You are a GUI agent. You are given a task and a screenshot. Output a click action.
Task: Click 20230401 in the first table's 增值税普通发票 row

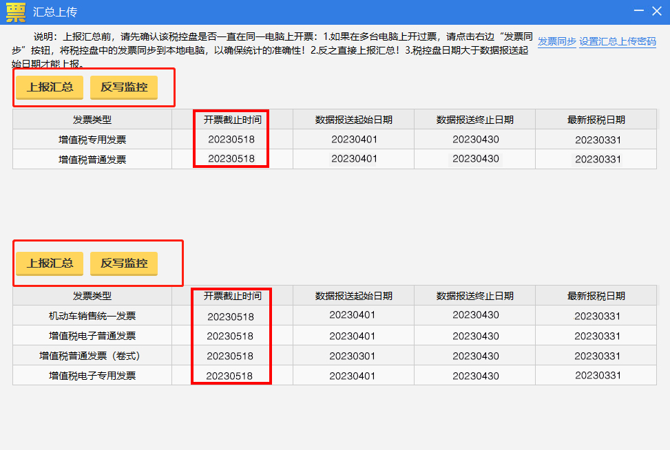click(x=354, y=159)
